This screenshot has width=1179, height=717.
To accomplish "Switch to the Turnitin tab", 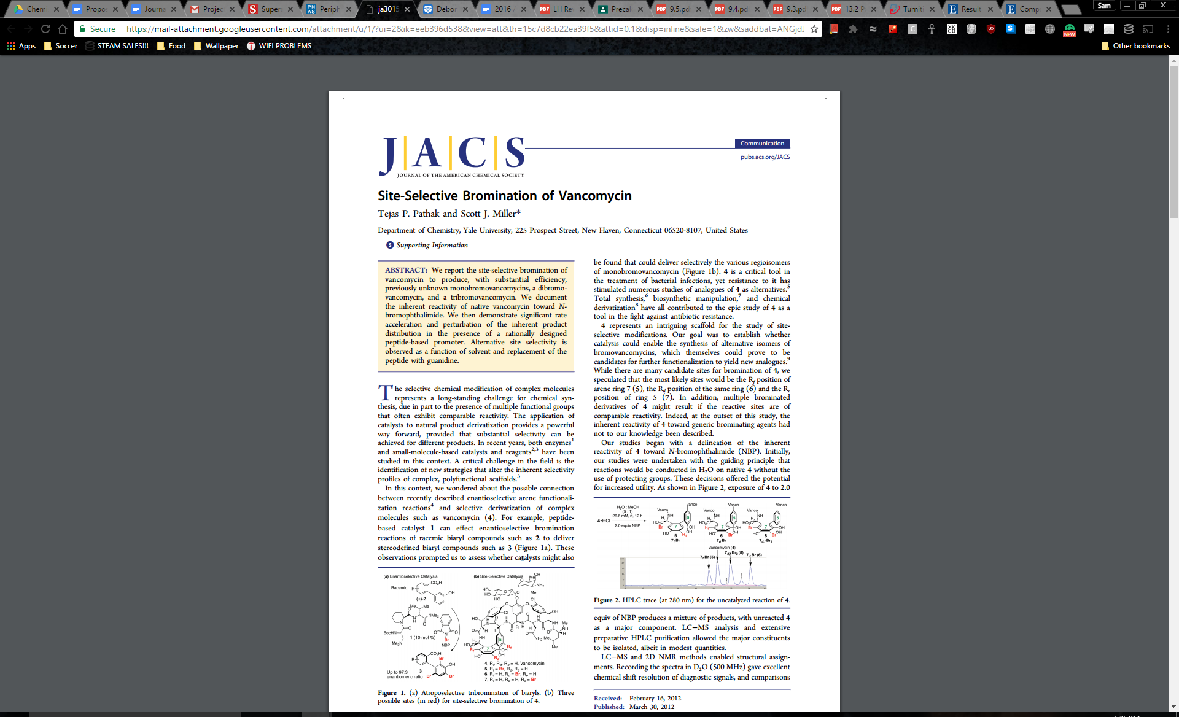I will click(912, 9).
